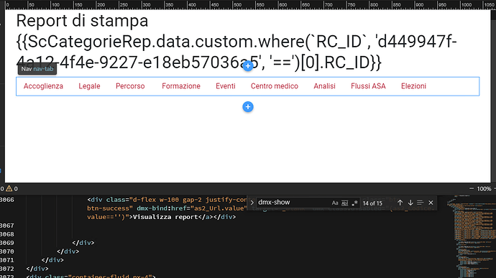
Task: Switch to the Eventi tab
Action: click(x=226, y=86)
